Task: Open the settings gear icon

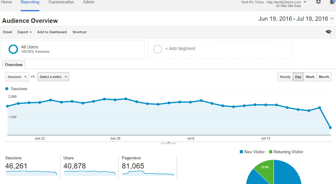Action: pos(318,2)
